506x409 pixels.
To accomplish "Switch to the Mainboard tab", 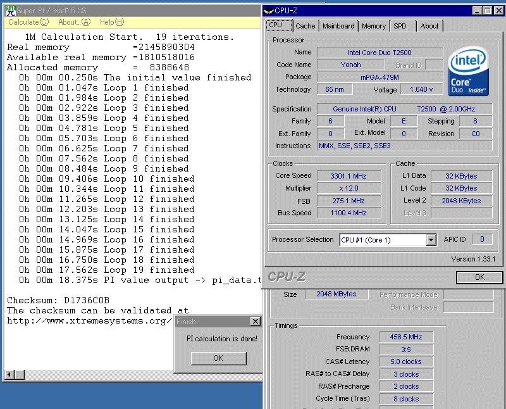I will [x=338, y=26].
